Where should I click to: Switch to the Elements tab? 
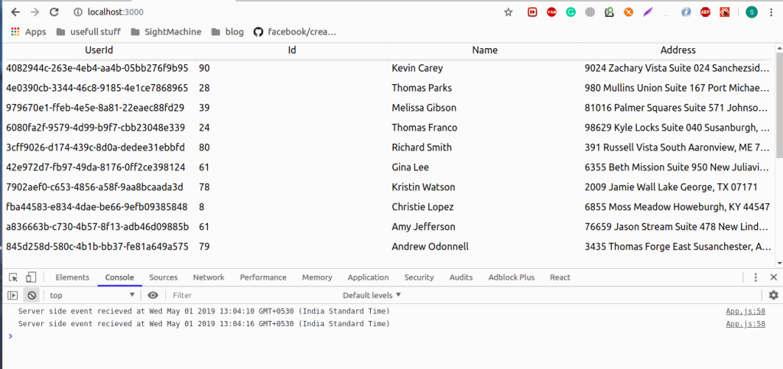pyautogui.click(x=73, y=277)
